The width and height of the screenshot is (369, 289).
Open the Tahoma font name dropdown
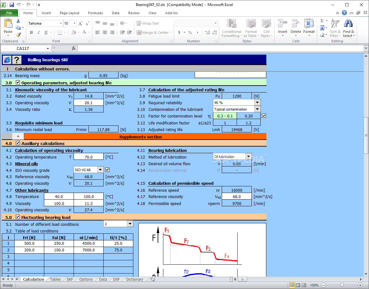(61, 23)
